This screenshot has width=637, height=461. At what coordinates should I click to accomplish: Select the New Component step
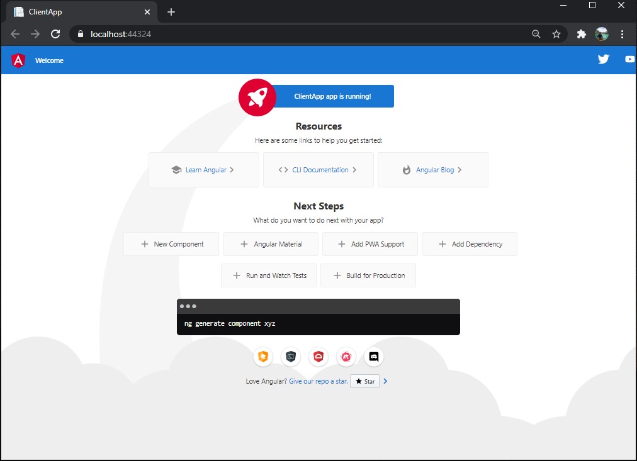[171, 244]
